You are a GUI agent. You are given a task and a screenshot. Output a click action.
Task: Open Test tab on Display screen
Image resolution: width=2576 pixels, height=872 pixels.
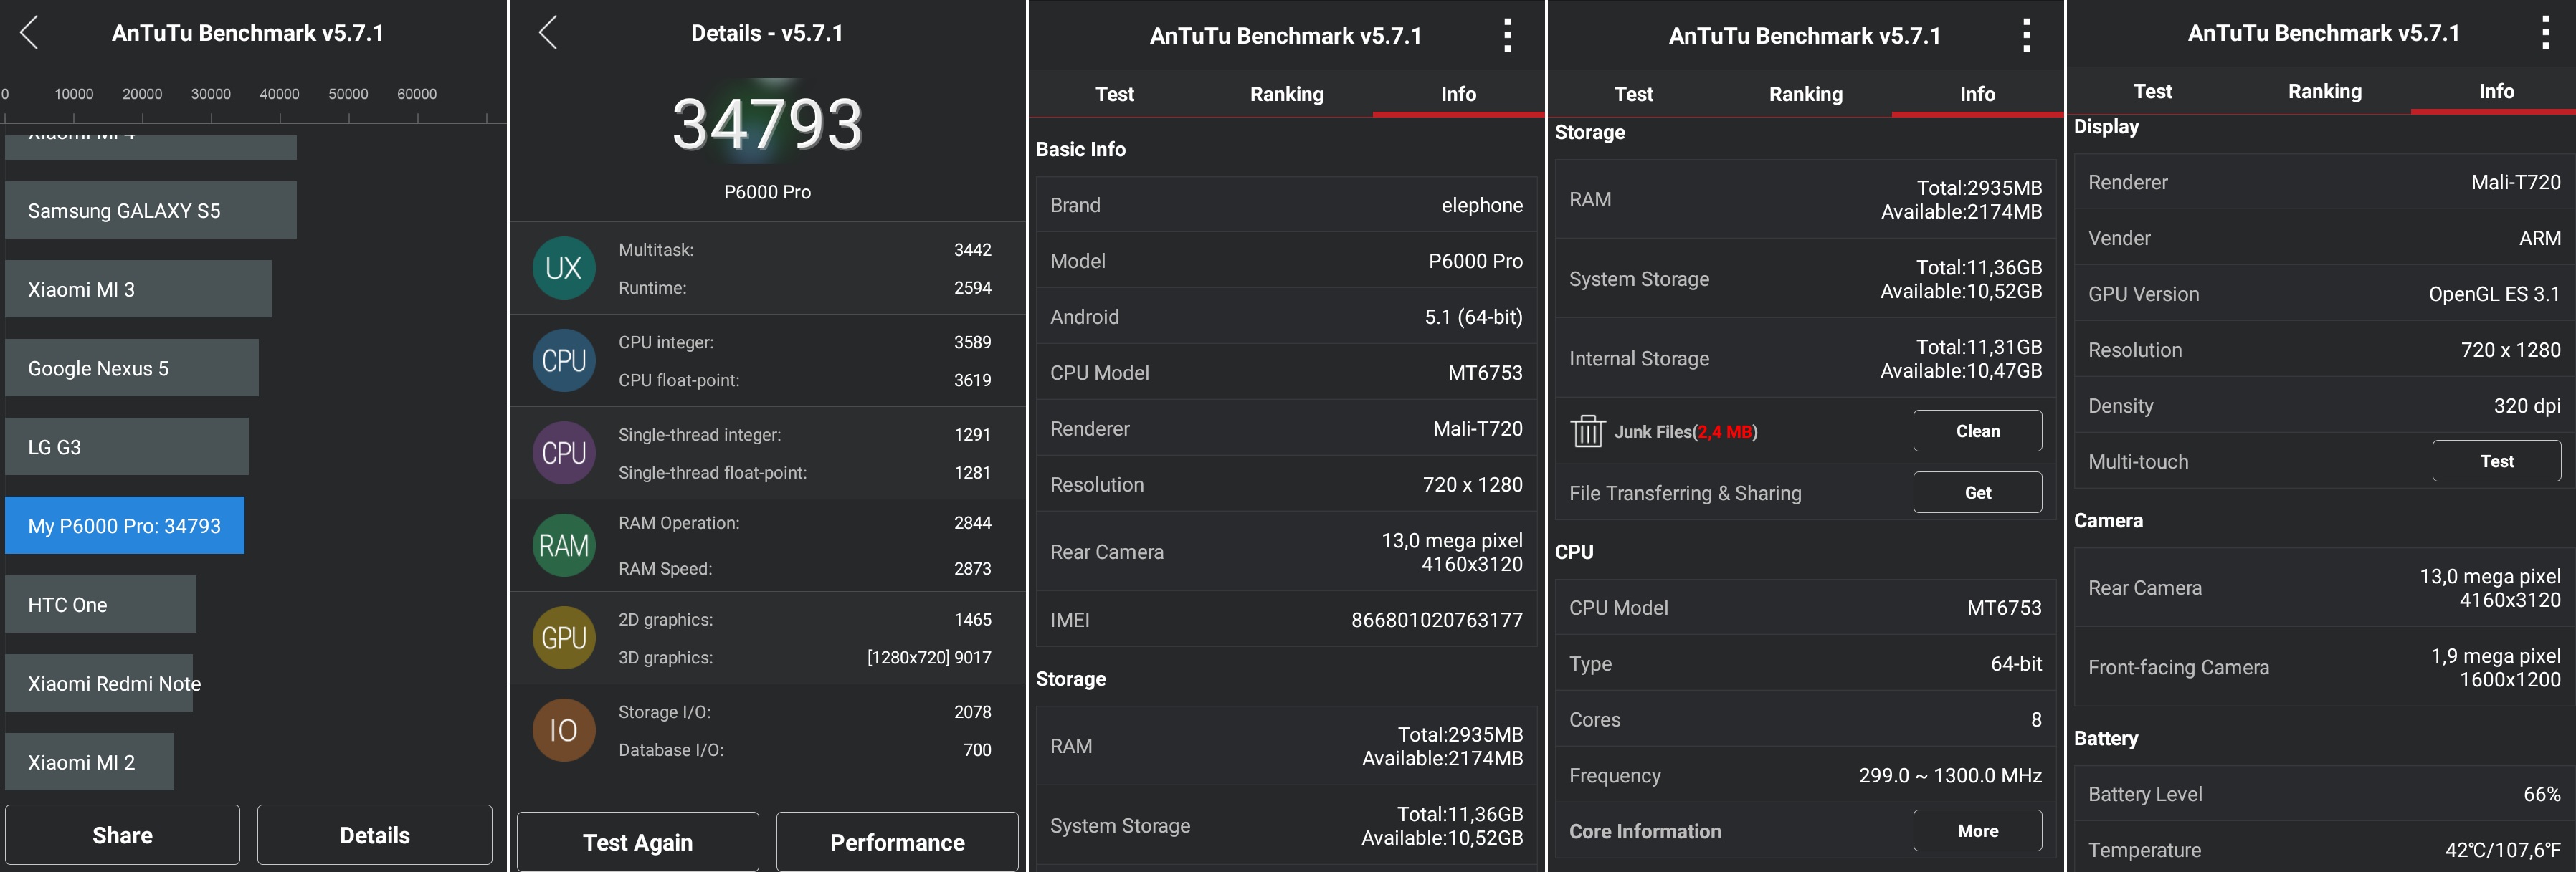point(2152,91)
